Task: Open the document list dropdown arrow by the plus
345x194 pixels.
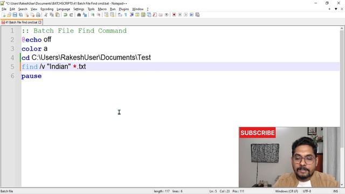Action: tap(336, 9)
